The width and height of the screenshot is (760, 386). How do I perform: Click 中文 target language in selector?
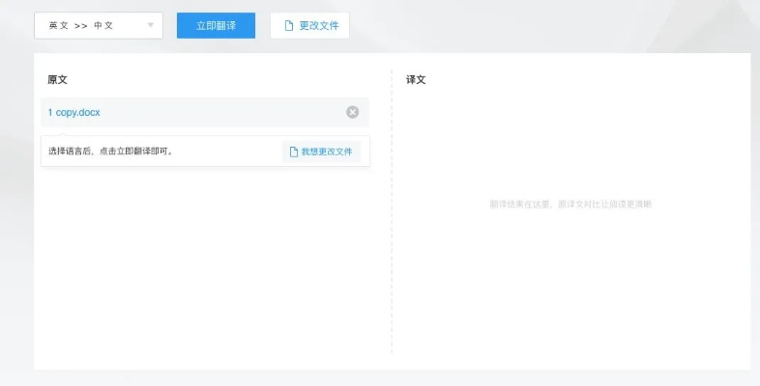point(103,26)
